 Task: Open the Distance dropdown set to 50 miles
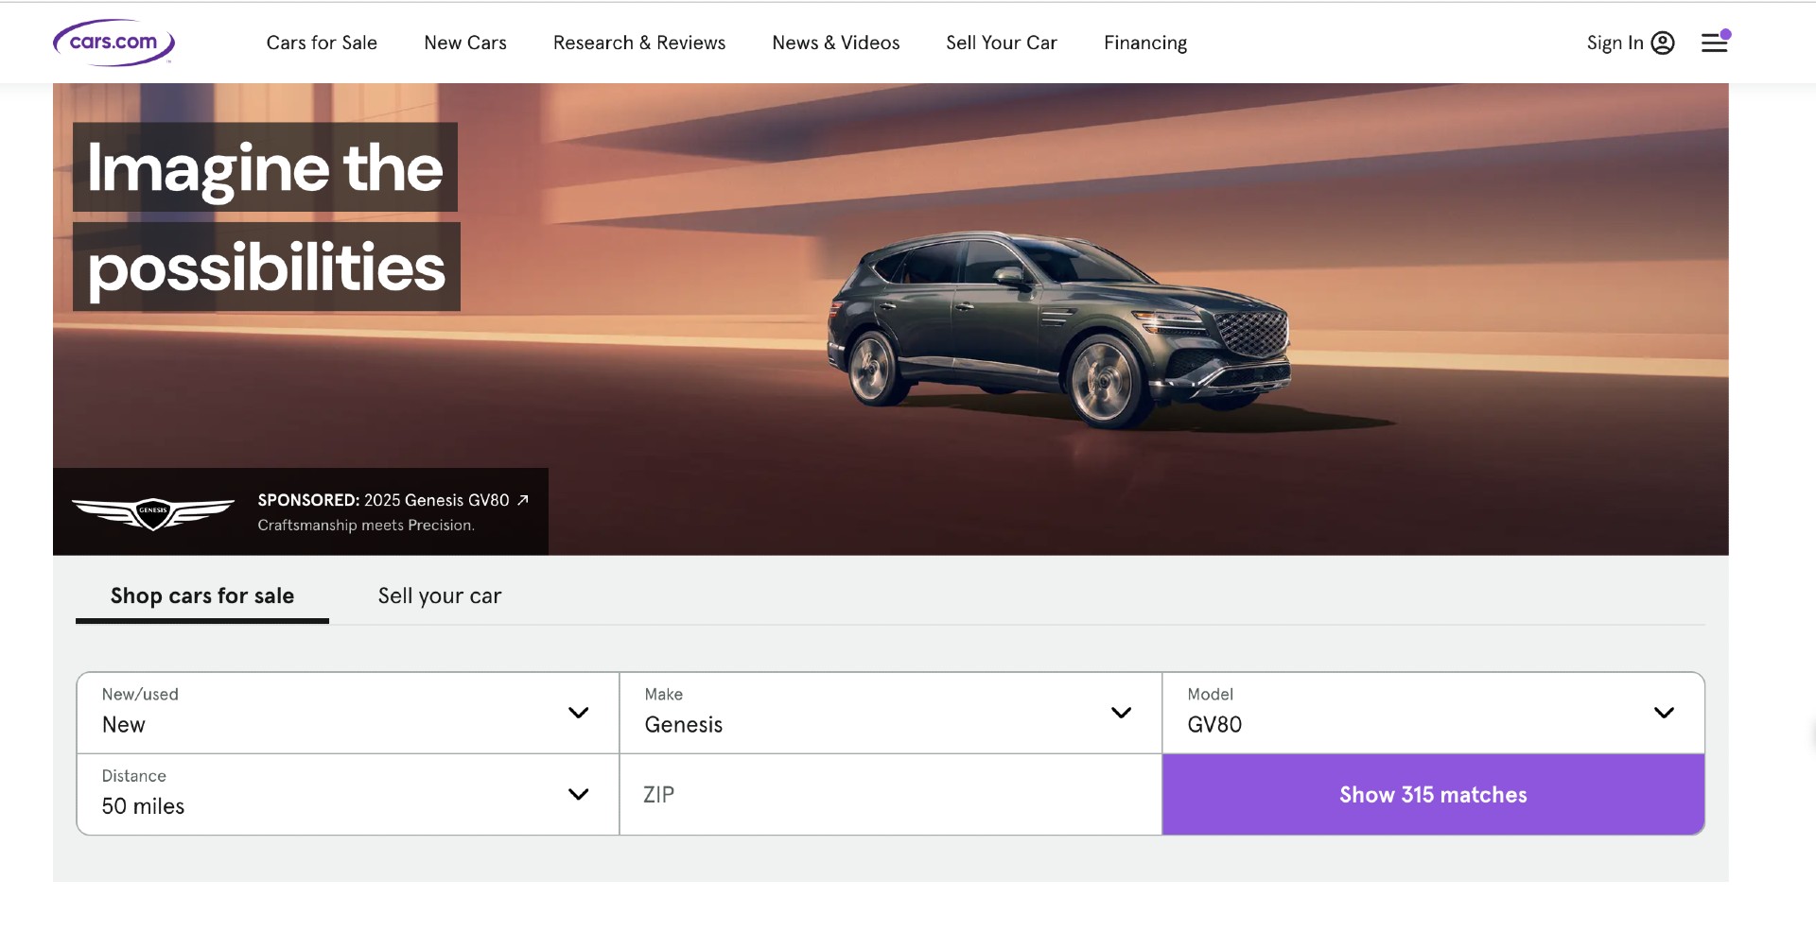coord(347,794)
